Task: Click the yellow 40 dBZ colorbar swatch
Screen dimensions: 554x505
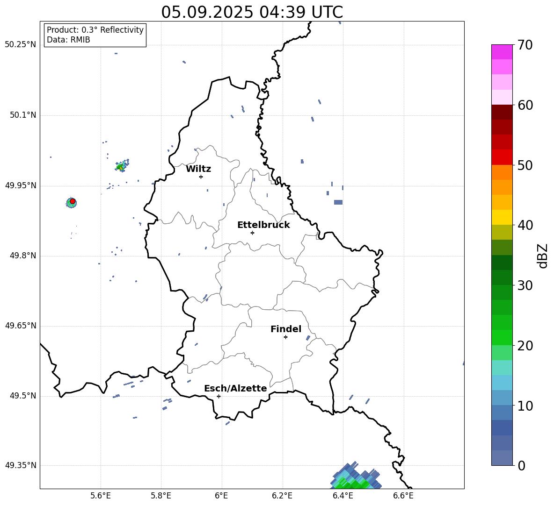Action: point(502,217)
